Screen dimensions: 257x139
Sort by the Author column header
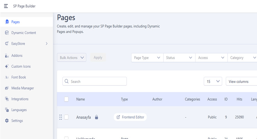pyautogui.click(x=157, y=99)
